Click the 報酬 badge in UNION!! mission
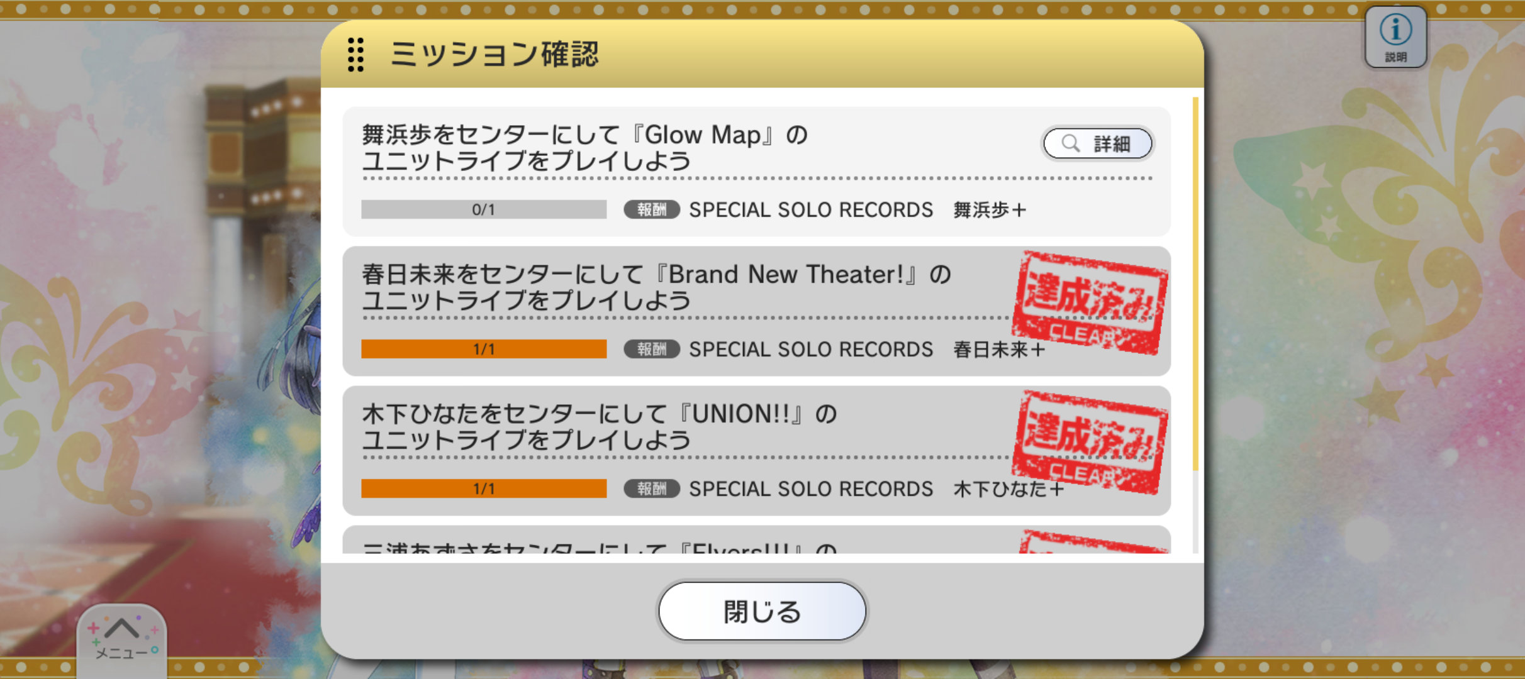The image size is (1525, 679). point(652,489)
